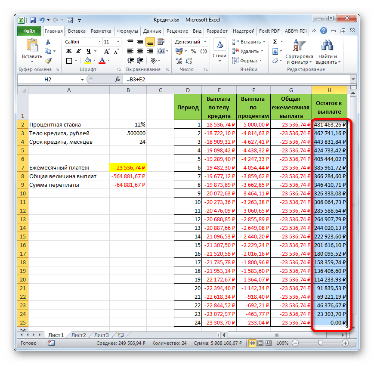374x365 pixels.
Task: Click the cell borders icon
Action: (x=69, y=61)
